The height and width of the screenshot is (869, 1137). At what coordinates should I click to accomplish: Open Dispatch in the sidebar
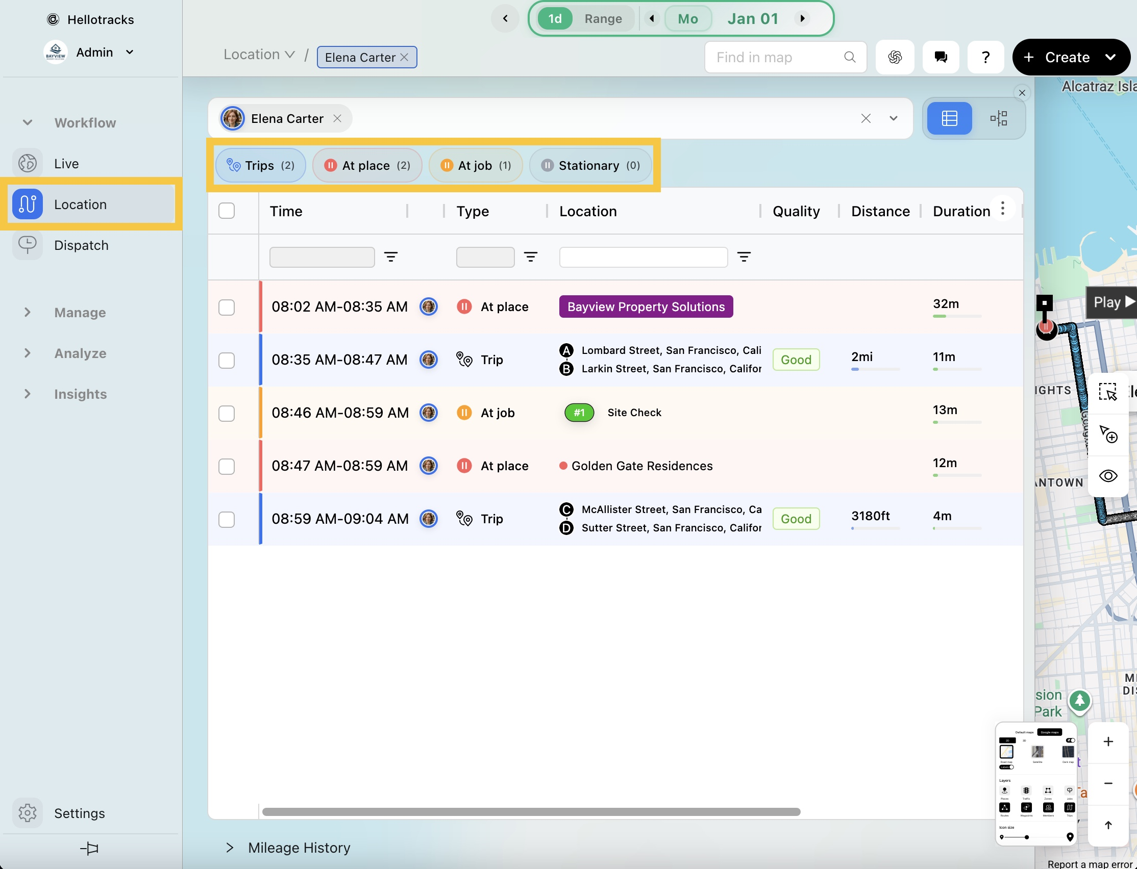tap(81, 245)
